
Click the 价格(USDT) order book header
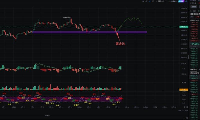(x=194, y=20)
